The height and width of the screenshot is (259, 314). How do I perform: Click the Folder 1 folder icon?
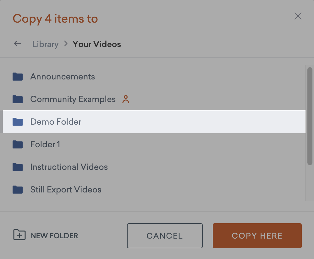tap(18, 144)
